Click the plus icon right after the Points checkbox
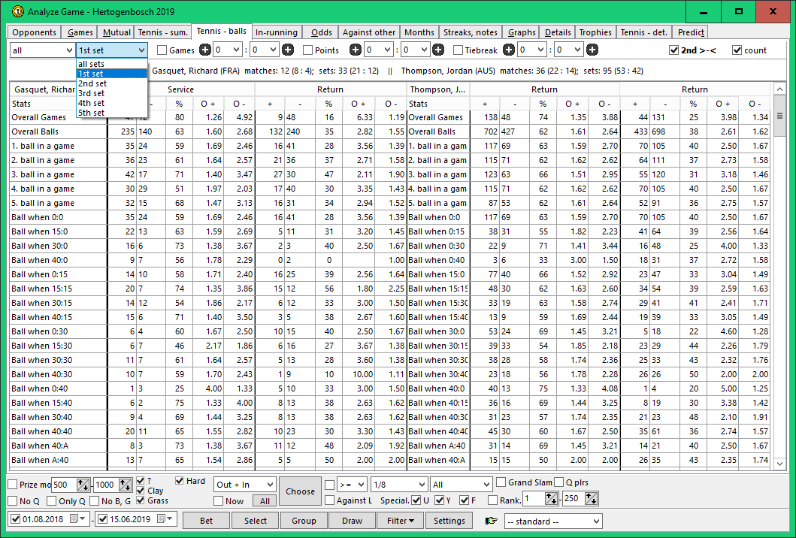Viewport: 796px width, 538px height. pos(356,50)
